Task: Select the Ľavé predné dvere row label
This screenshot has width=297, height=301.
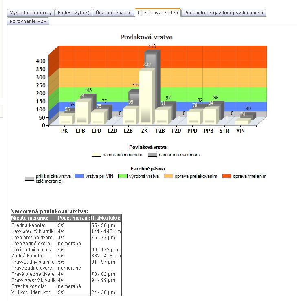Action: [x=33, y=238]
